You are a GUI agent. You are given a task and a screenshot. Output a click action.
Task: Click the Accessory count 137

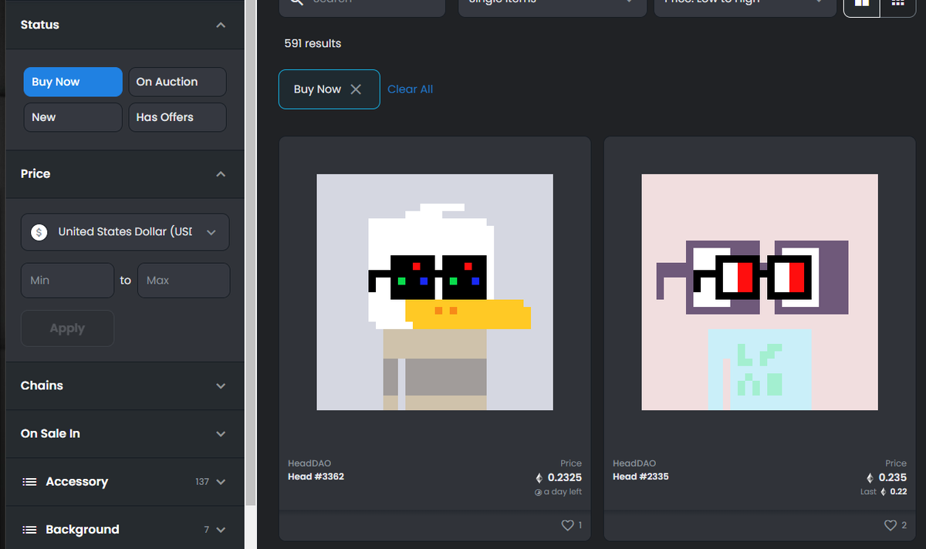(202, 482)
